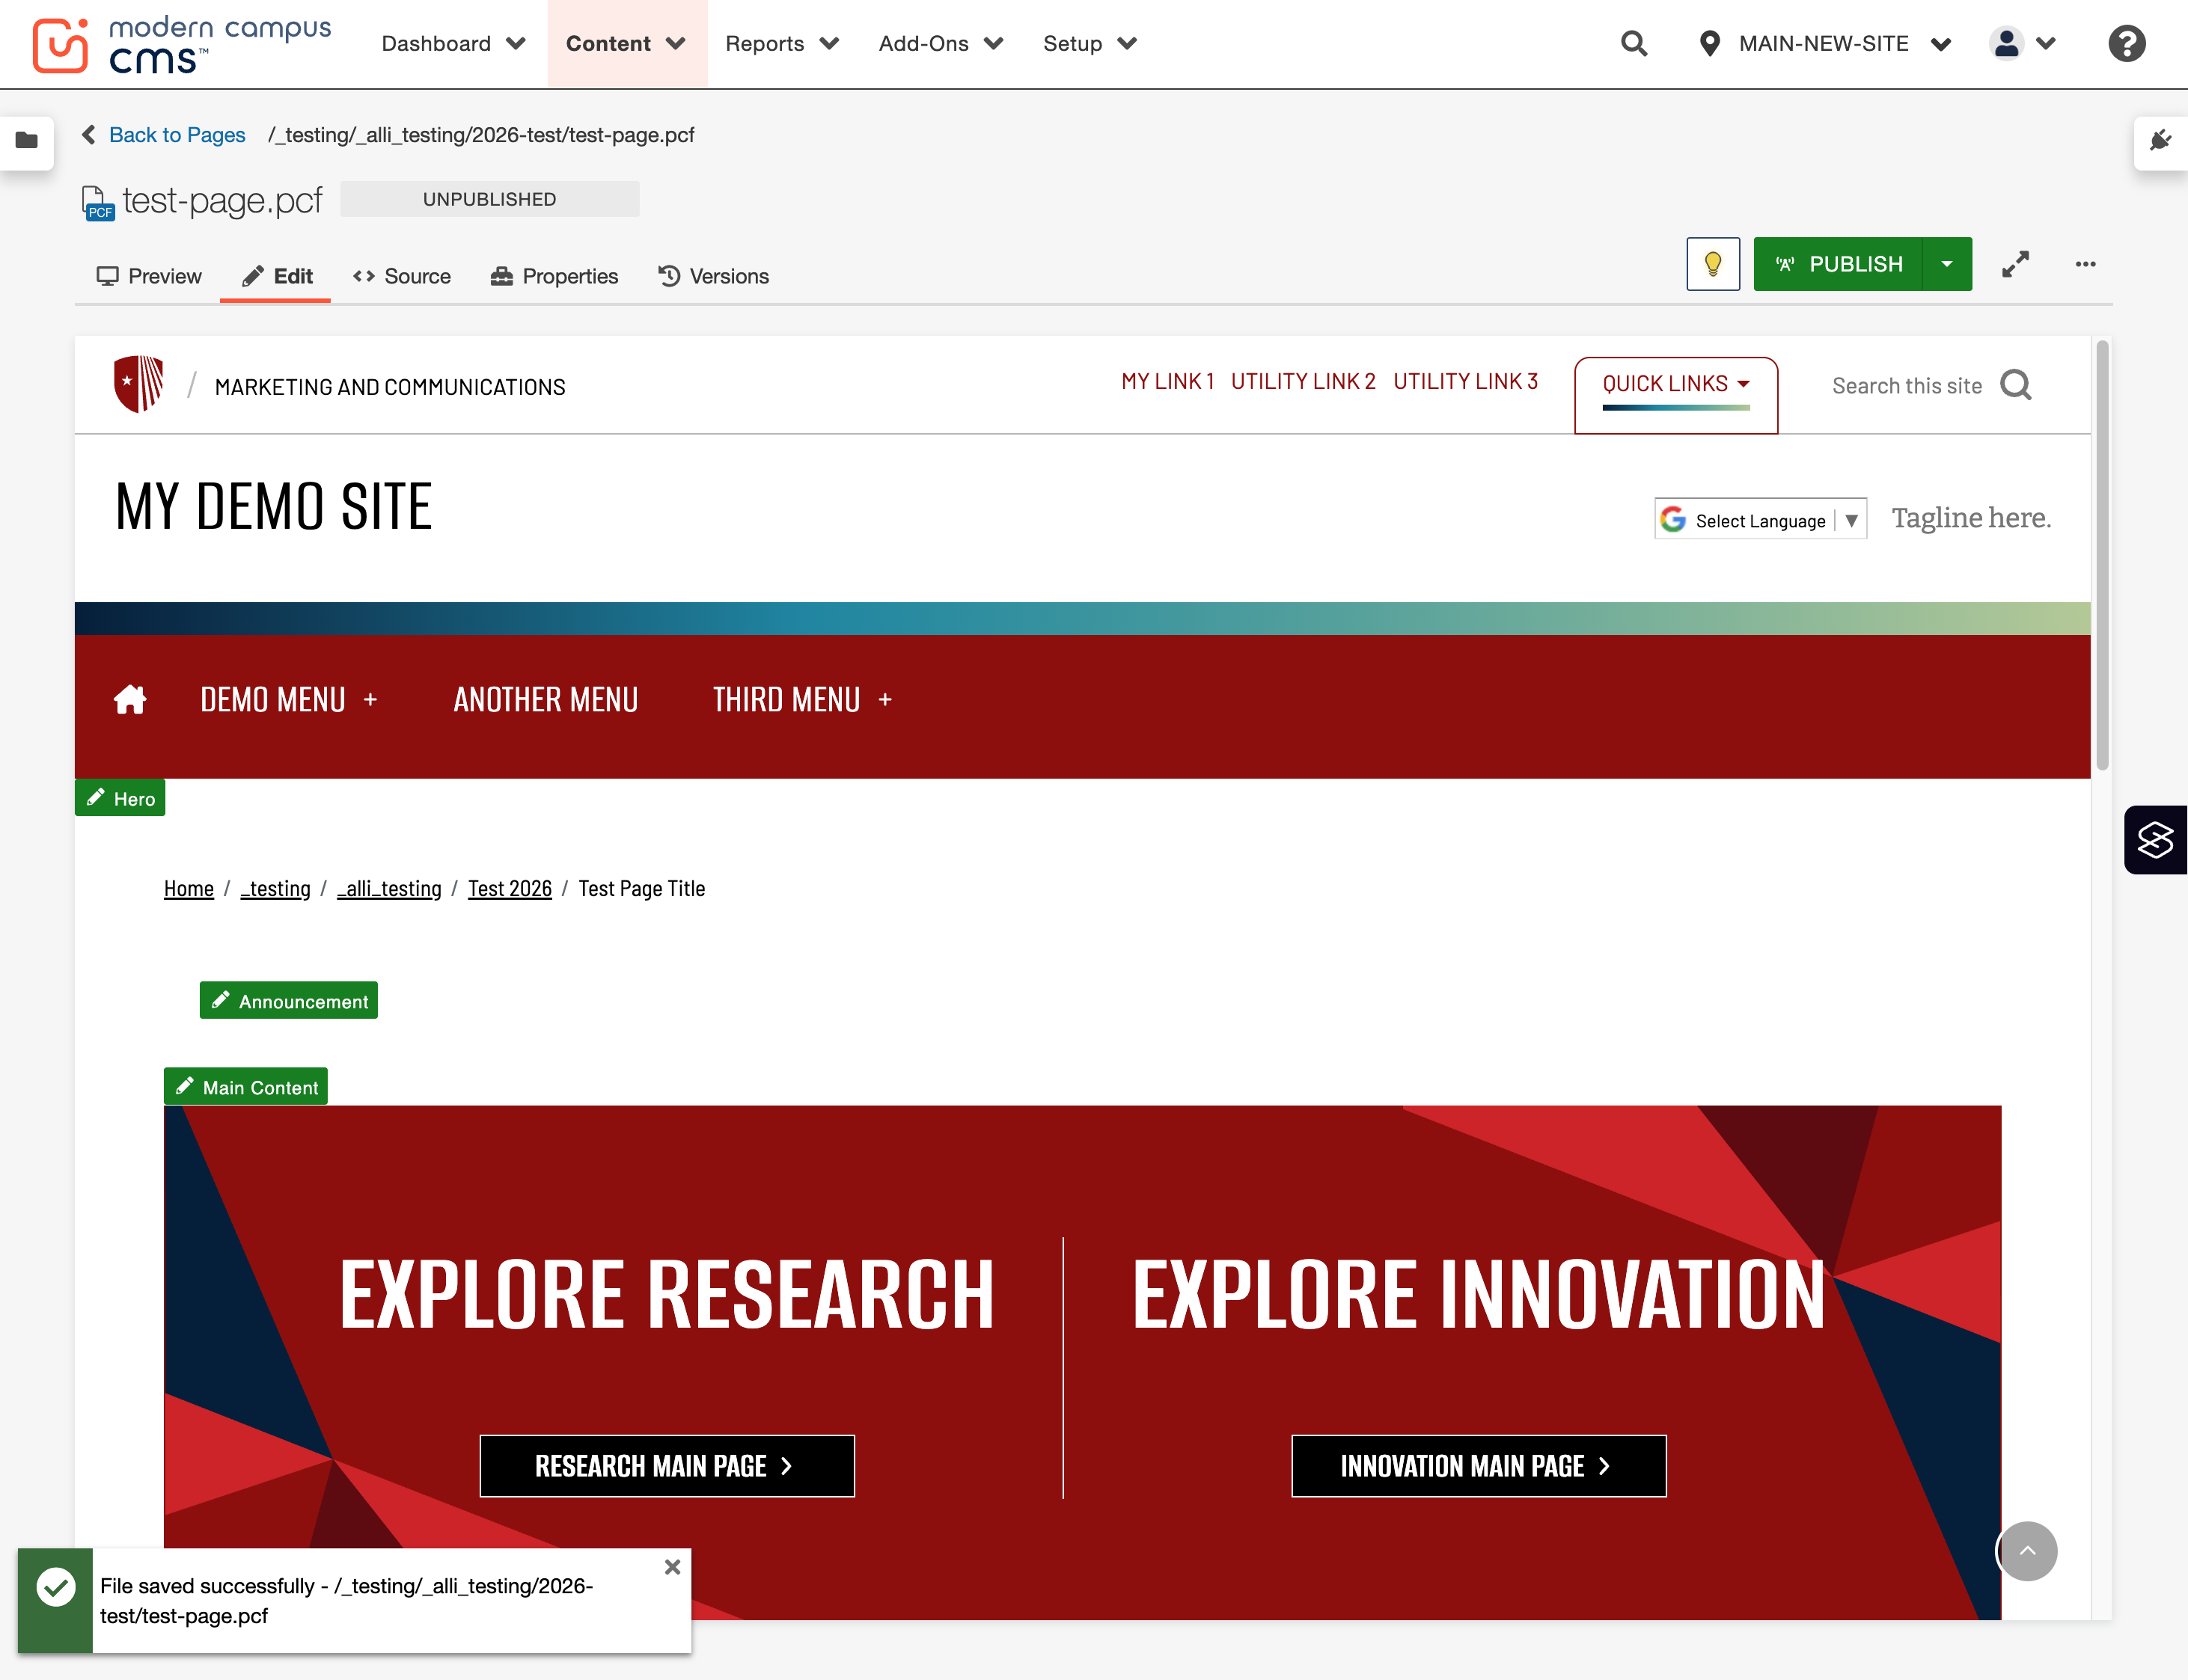
Task: Open the Publish dropdown arrow
Action: coord(1947,264)
